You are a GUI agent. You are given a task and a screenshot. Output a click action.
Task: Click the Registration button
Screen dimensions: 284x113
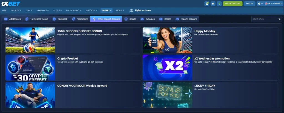point(233,4)
